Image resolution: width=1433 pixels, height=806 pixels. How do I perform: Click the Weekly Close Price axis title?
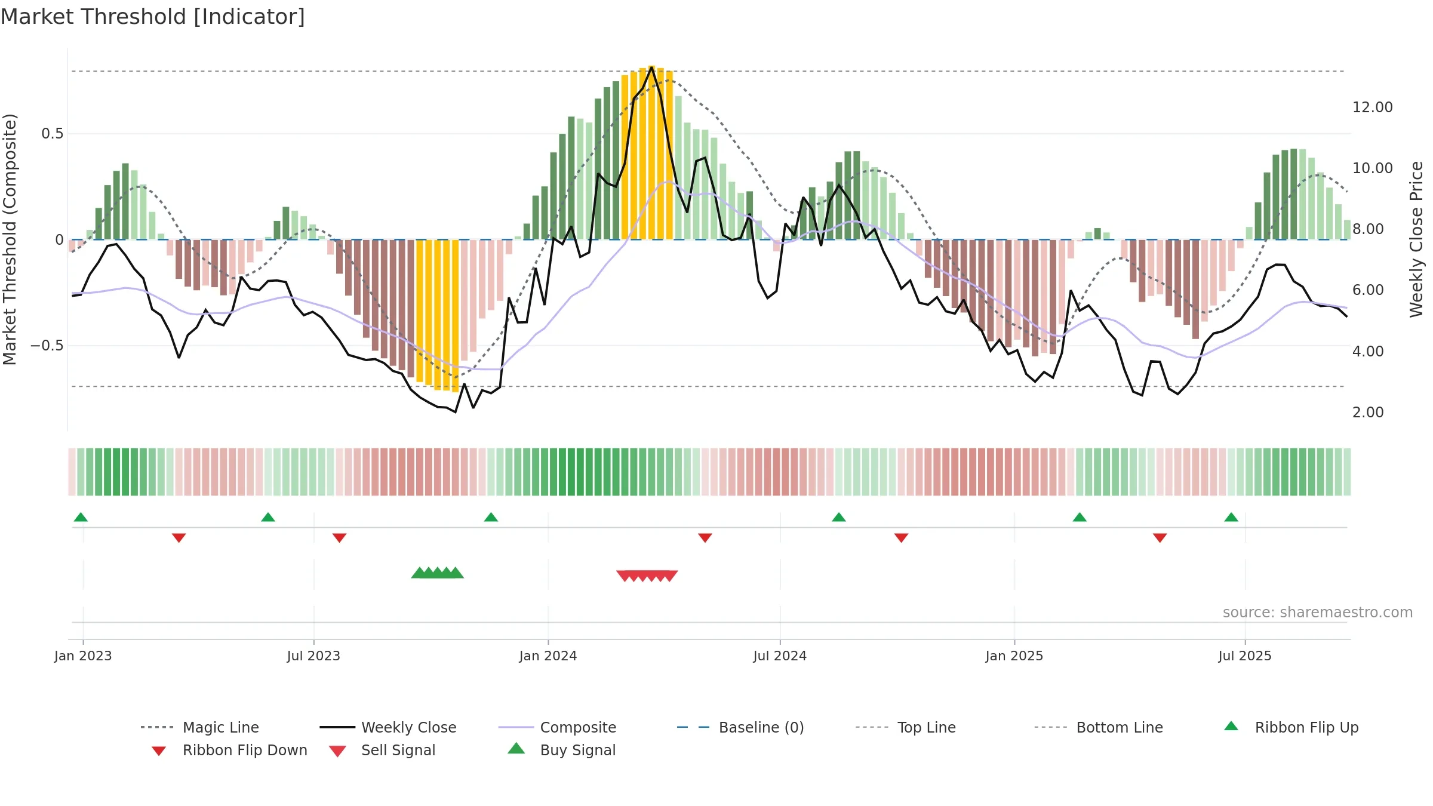pyautogui.click(x=1416, y=239)
